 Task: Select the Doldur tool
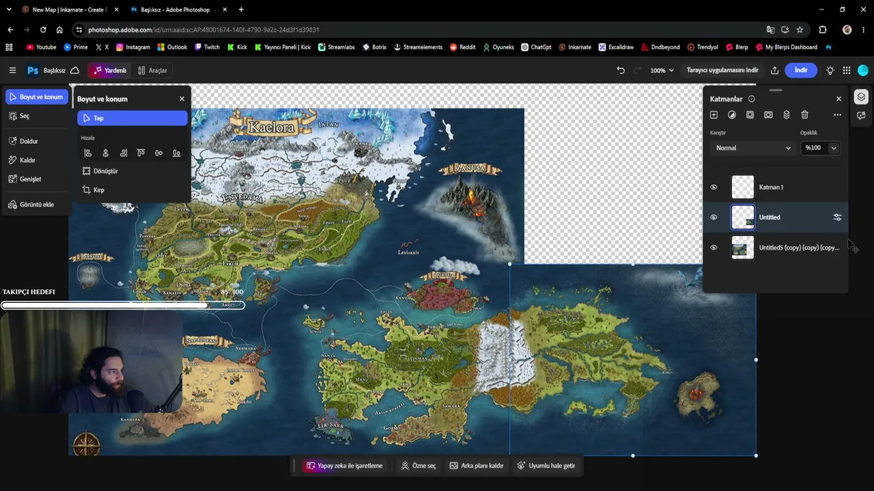(24, 141)
